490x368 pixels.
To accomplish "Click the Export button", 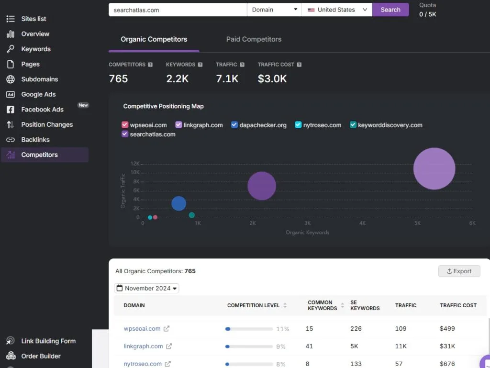I will point(459,271).
